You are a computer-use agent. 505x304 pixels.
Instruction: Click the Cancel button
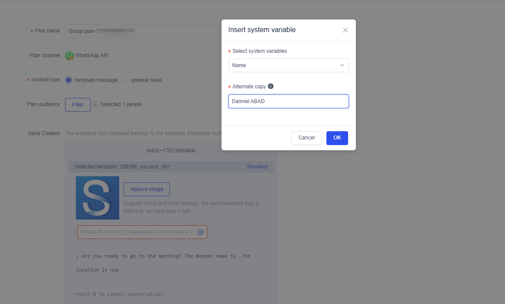[x=306, y=138]
